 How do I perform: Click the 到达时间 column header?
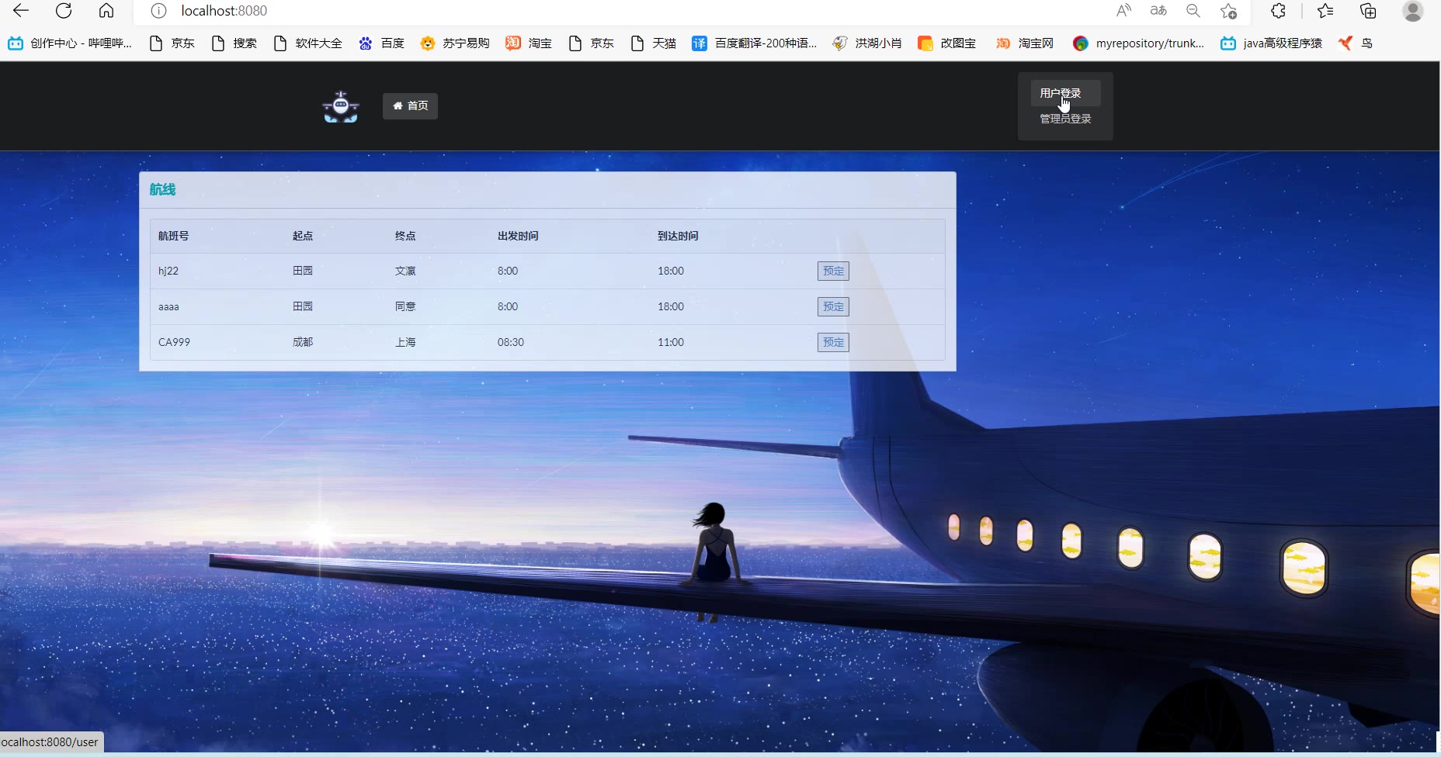[678, 236]
